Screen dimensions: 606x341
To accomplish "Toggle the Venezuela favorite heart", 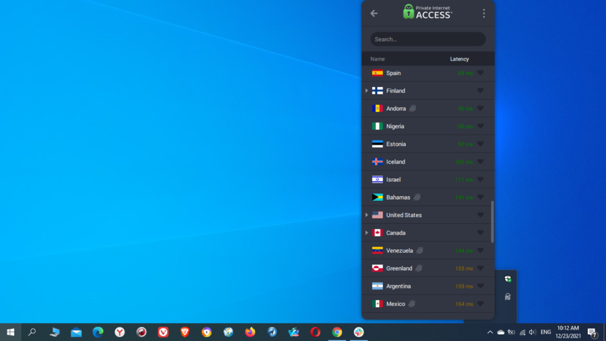I will coord(480,251).
